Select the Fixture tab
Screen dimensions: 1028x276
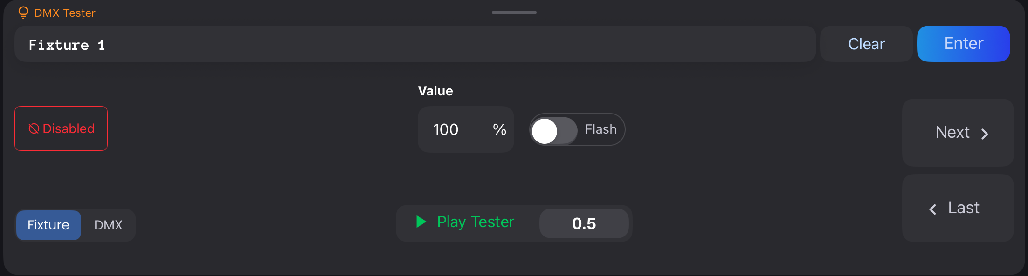tap(48, 225)
